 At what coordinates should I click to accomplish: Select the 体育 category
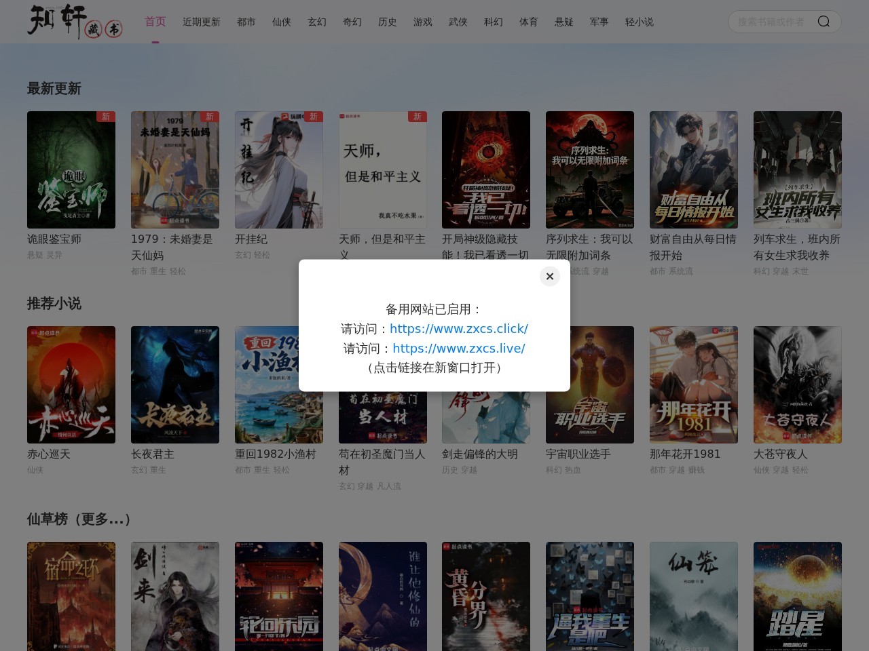click(x=529, y=22)
